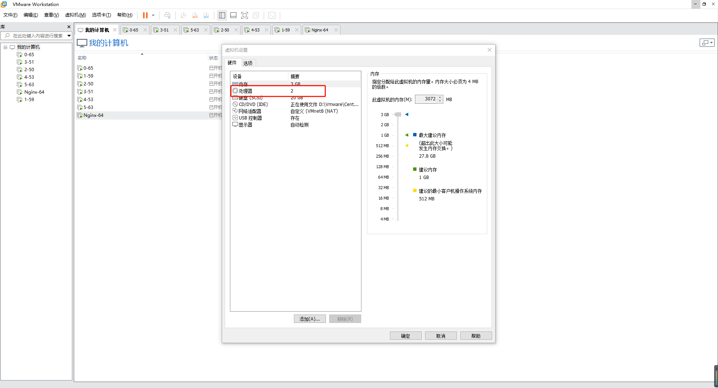Toggle the library sidebar view icon
The image size is (718, 388).
[x=222, y=15]
